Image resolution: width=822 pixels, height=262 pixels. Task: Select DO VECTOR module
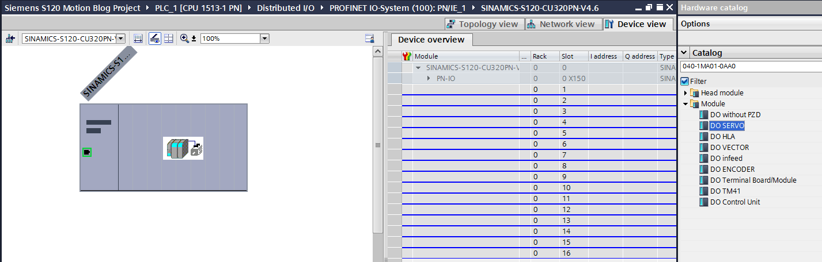click(x=729, y=148)
